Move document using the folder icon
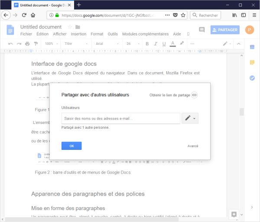 pyautogui.click(x=78, y=27)
